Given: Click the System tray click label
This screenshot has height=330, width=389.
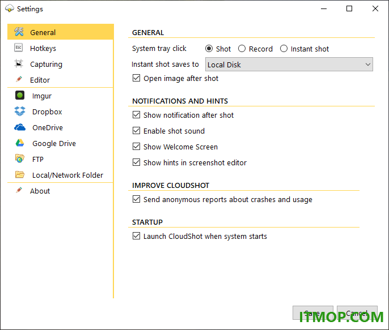Looking at the screenshot, I should click(159, 49).
